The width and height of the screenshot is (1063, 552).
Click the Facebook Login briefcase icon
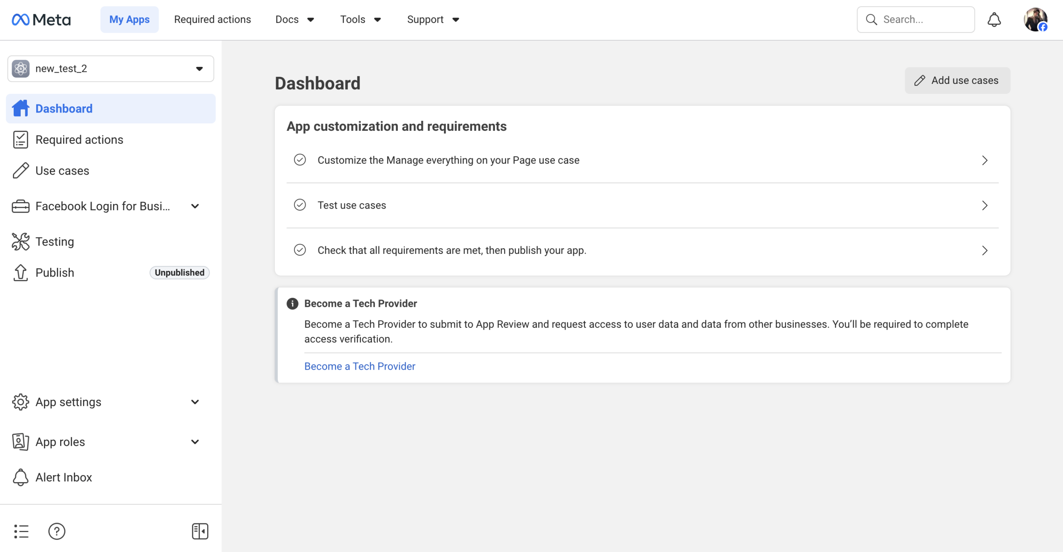coord(20,206)
